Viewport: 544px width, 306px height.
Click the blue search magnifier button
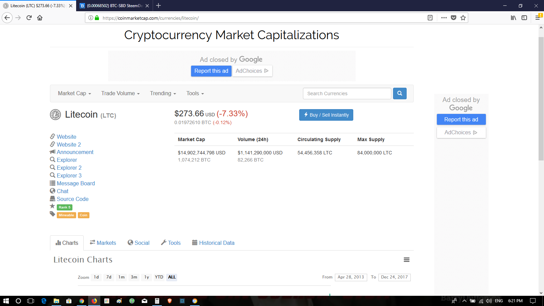[x=400, y=93]
